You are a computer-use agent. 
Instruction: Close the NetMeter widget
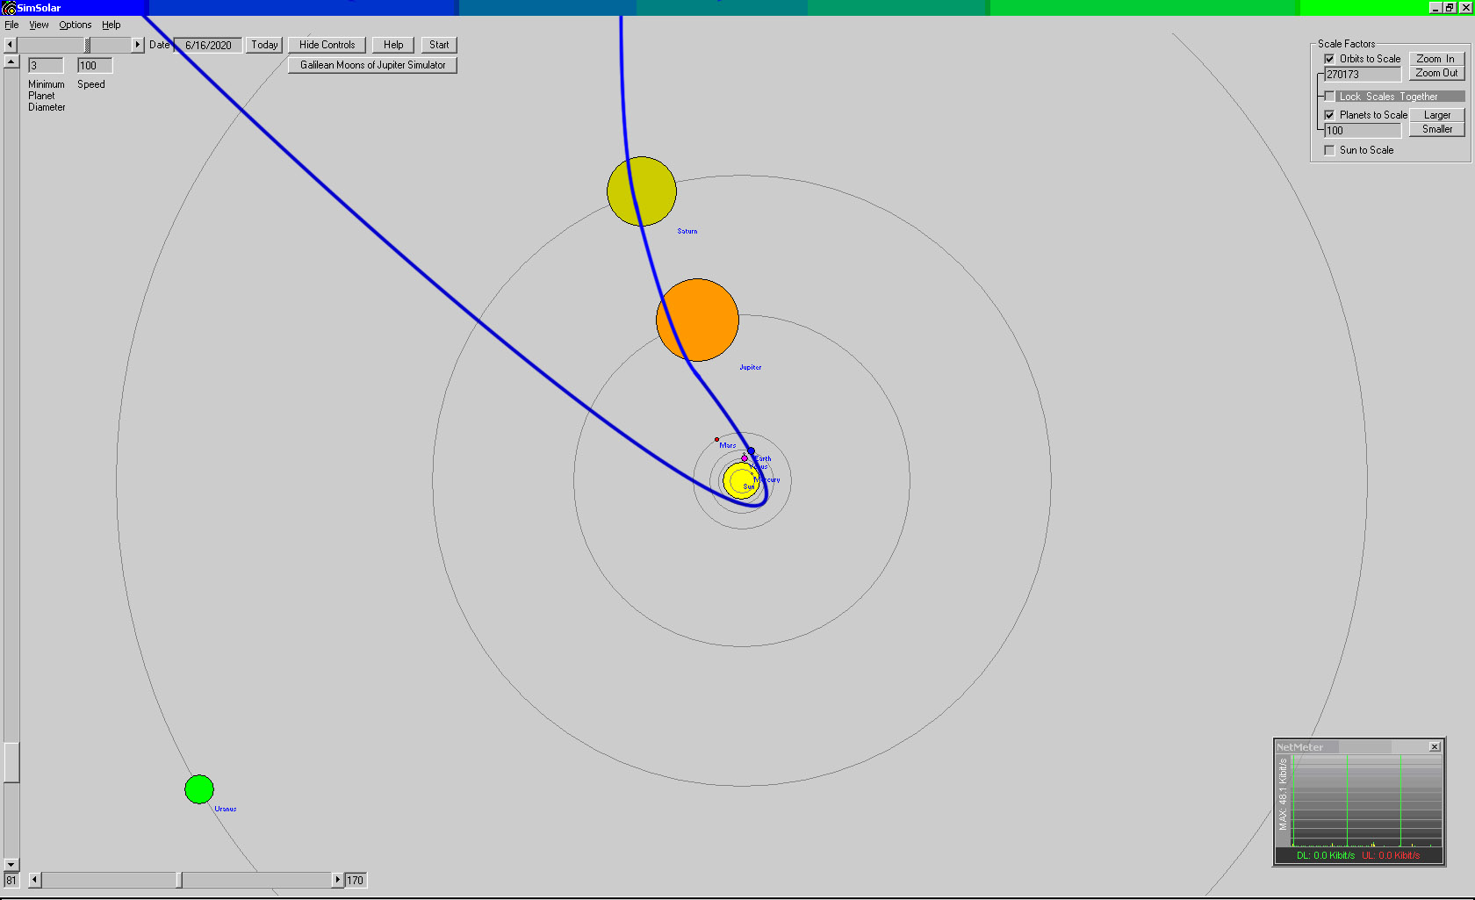coord(1435,747)
